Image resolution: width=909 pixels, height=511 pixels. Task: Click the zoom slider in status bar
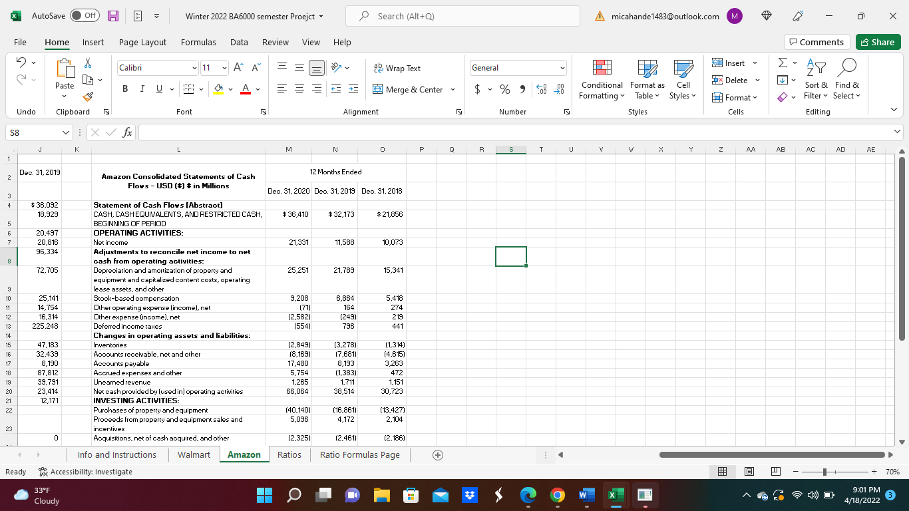coord(825,472)
